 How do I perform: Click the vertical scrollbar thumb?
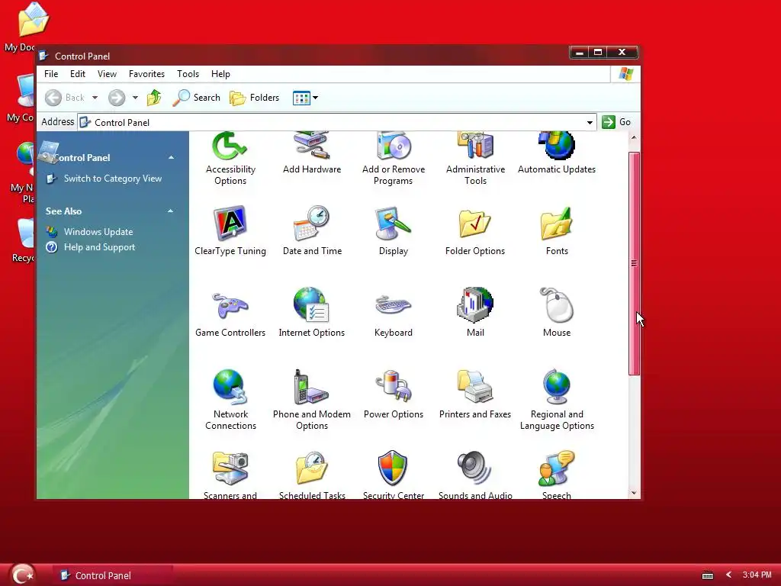tap(634, 263)
